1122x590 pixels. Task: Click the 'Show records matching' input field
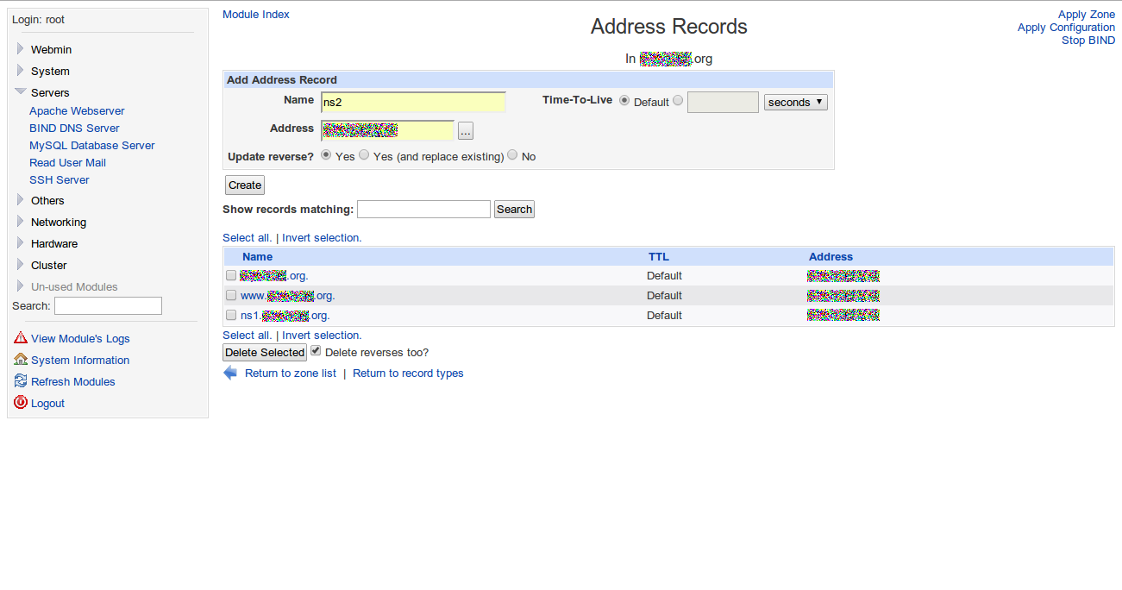423,209
